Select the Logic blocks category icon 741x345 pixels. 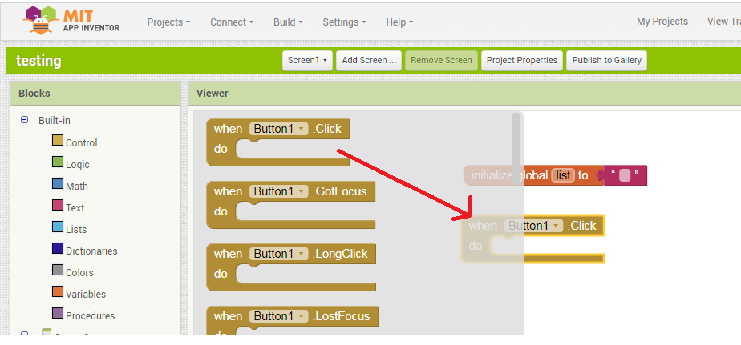(x=58, y=163)
